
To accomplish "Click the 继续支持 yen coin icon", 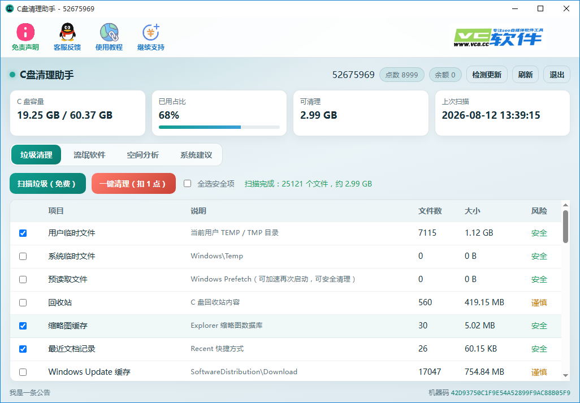I will click(x=151, y=32).
